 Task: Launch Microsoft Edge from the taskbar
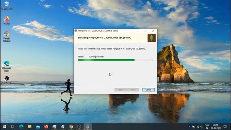point(21,127)
